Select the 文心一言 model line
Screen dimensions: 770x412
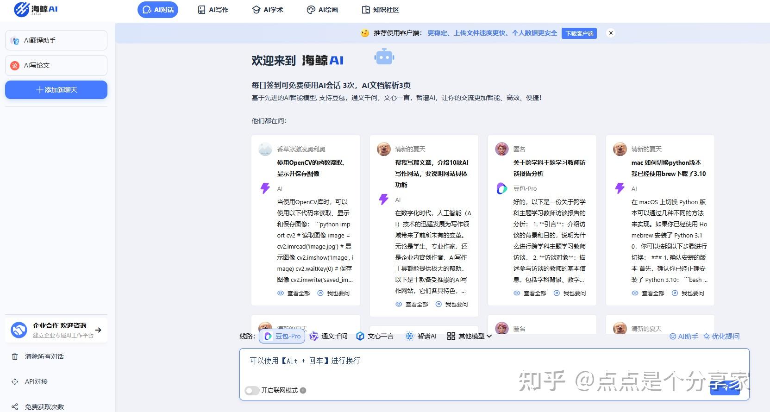pos(375,336)
